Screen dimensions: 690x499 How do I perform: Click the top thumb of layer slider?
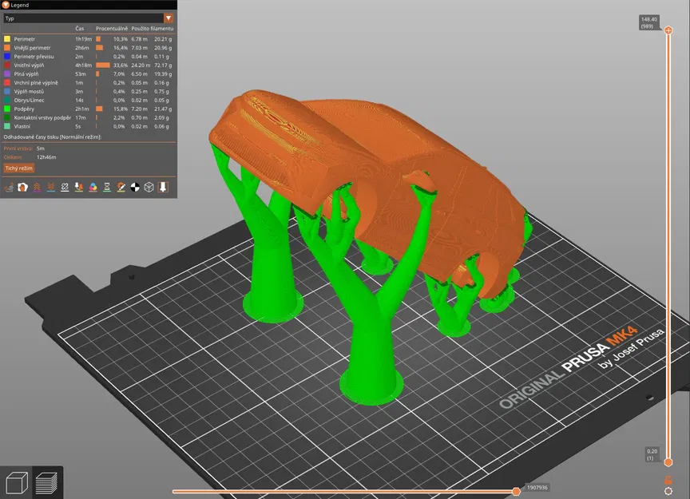668,30
